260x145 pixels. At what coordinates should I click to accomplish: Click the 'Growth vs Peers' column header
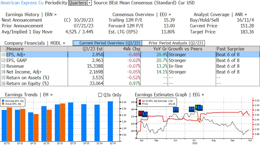(x=192, y=49)
